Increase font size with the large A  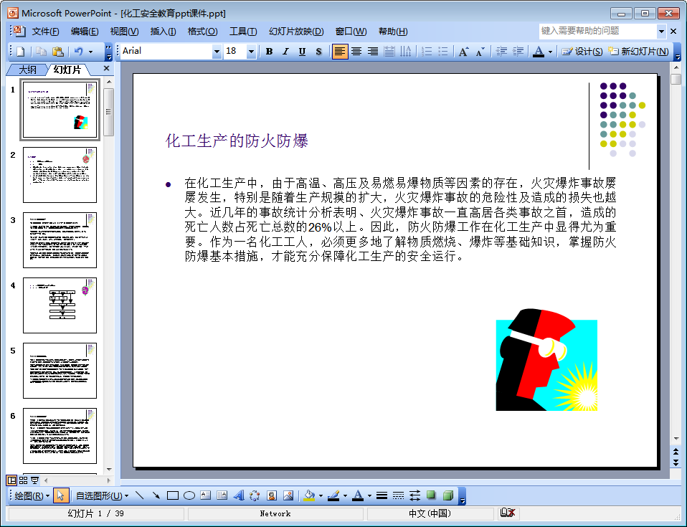click(463, 52)
